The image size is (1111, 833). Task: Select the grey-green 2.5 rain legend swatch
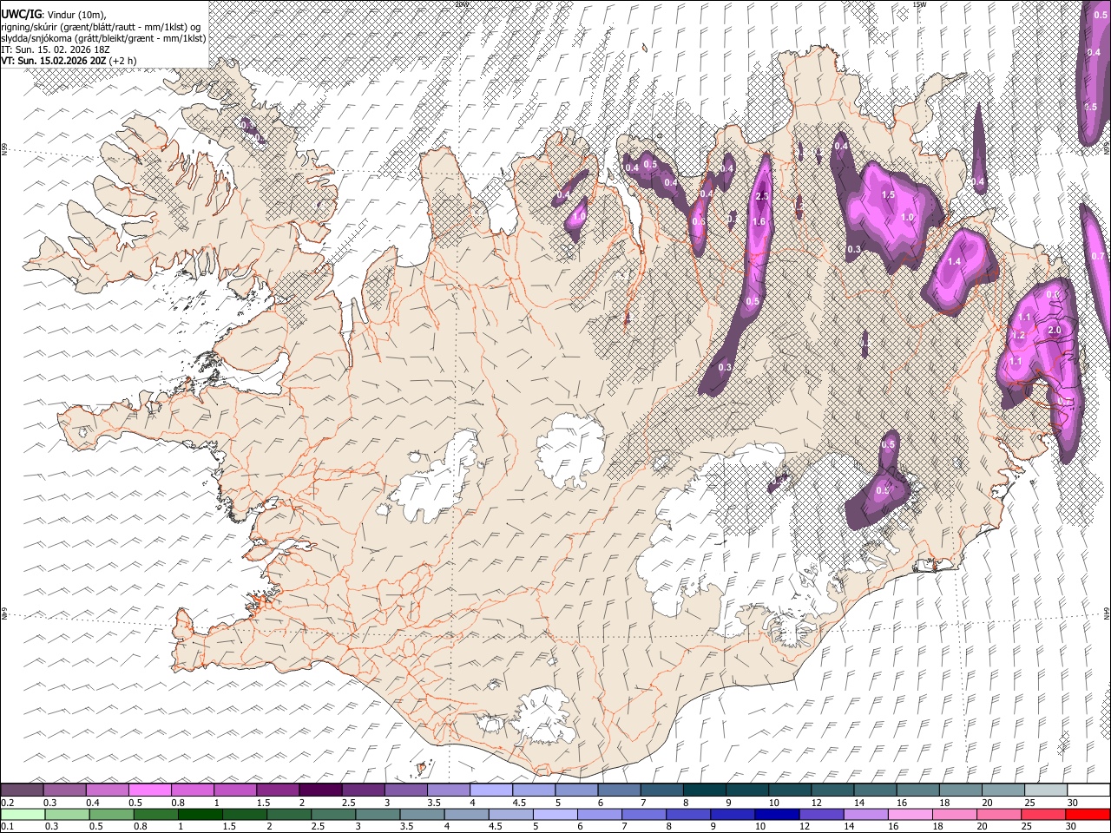[x=335, y=814]
